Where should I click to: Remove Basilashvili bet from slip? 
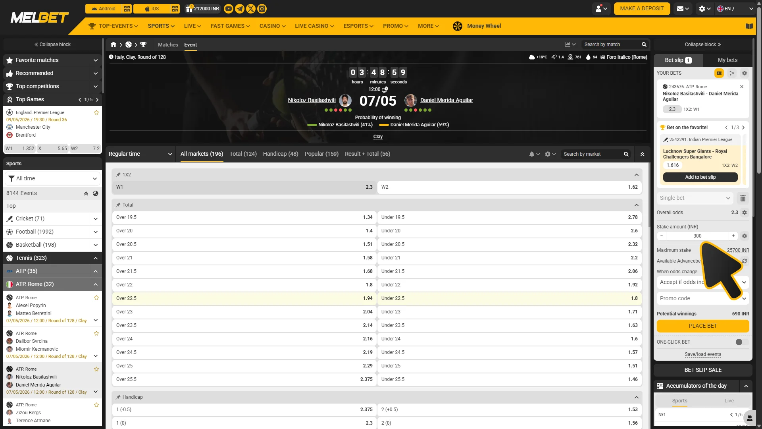[742, 87]
